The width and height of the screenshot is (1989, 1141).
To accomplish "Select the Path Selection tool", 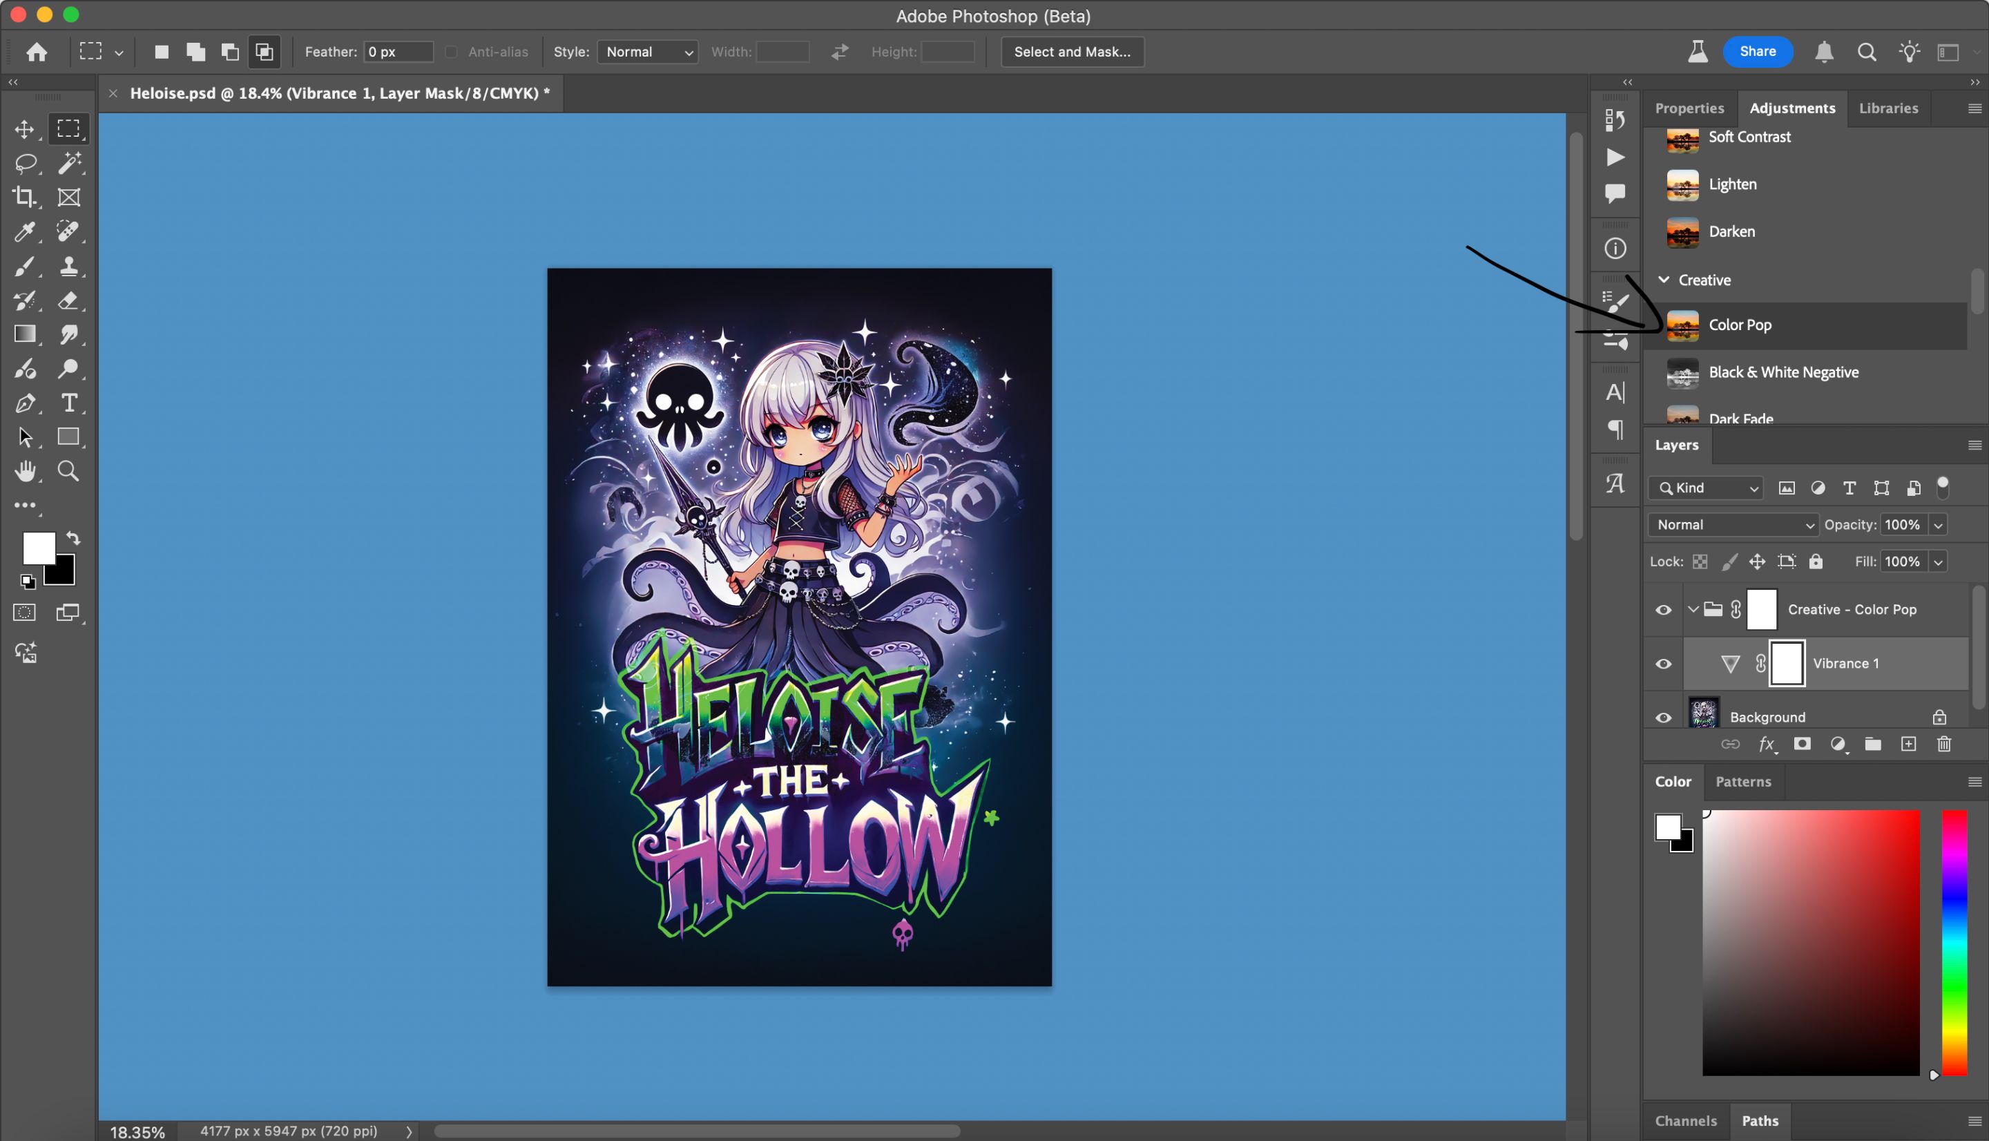I will point(24,437).
